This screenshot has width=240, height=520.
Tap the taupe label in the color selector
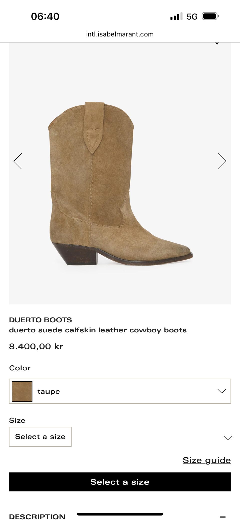[x=49, y=392]
